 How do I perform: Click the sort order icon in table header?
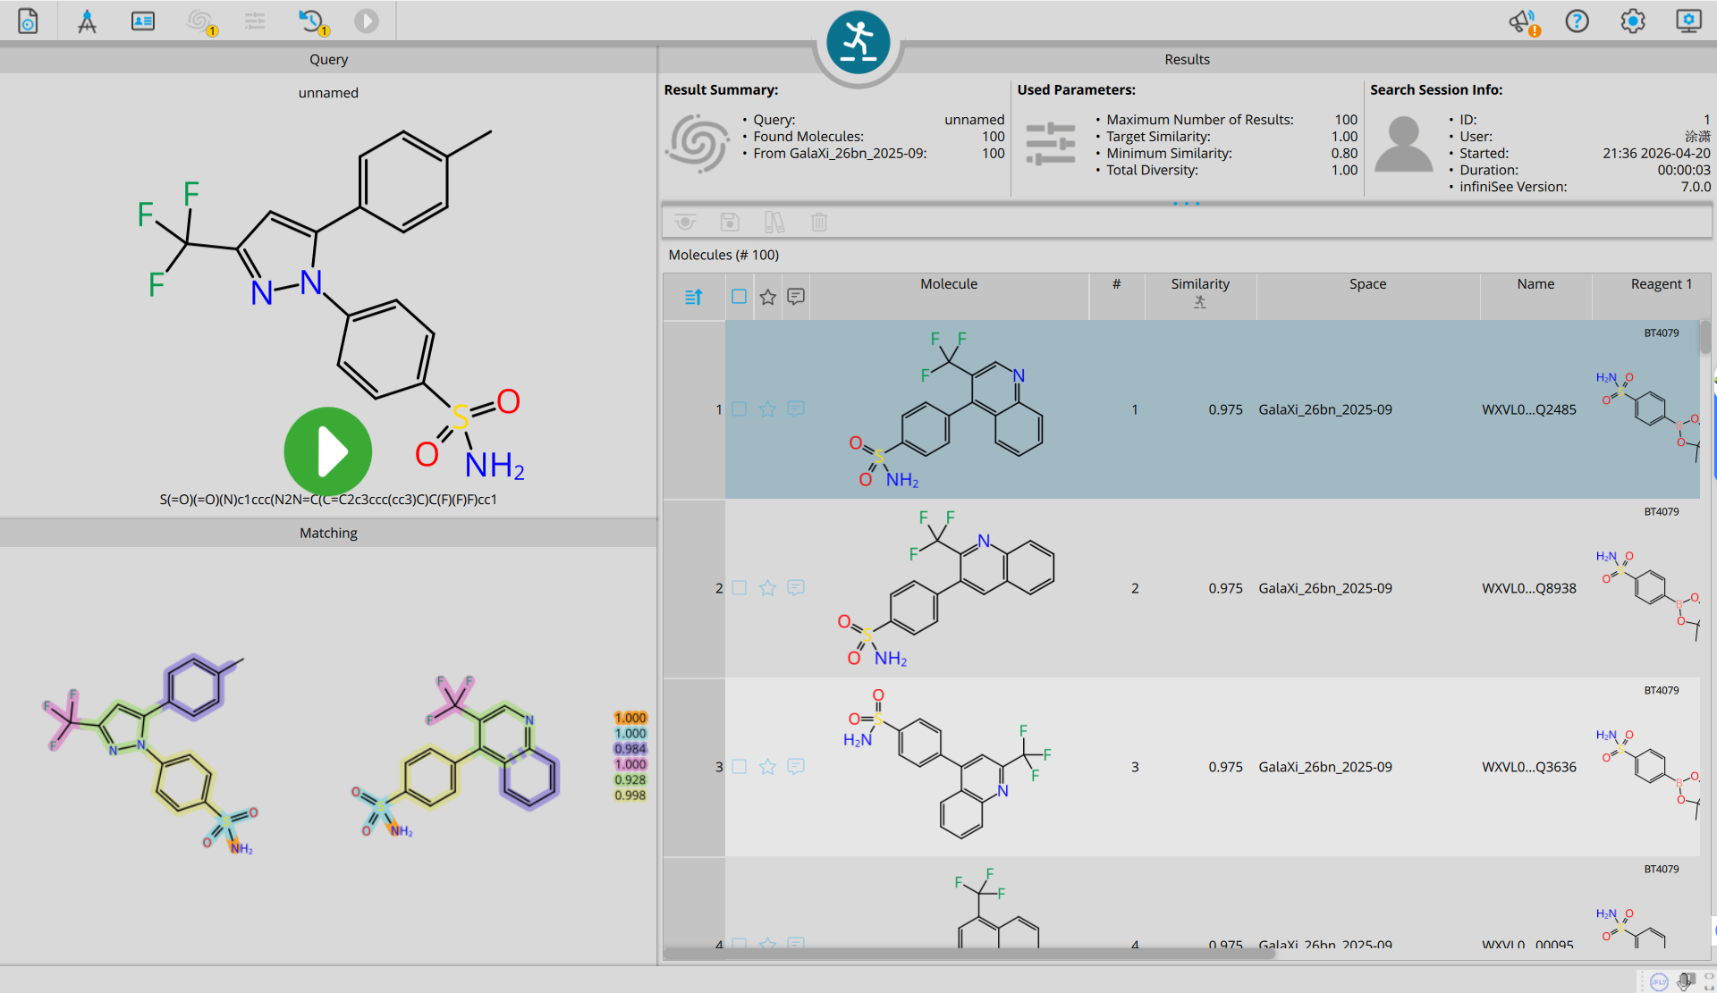coord(694,297)
